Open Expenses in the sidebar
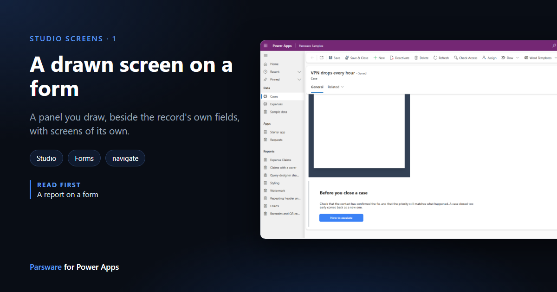This screenshot has width=557, height=292. click(282, 104)
